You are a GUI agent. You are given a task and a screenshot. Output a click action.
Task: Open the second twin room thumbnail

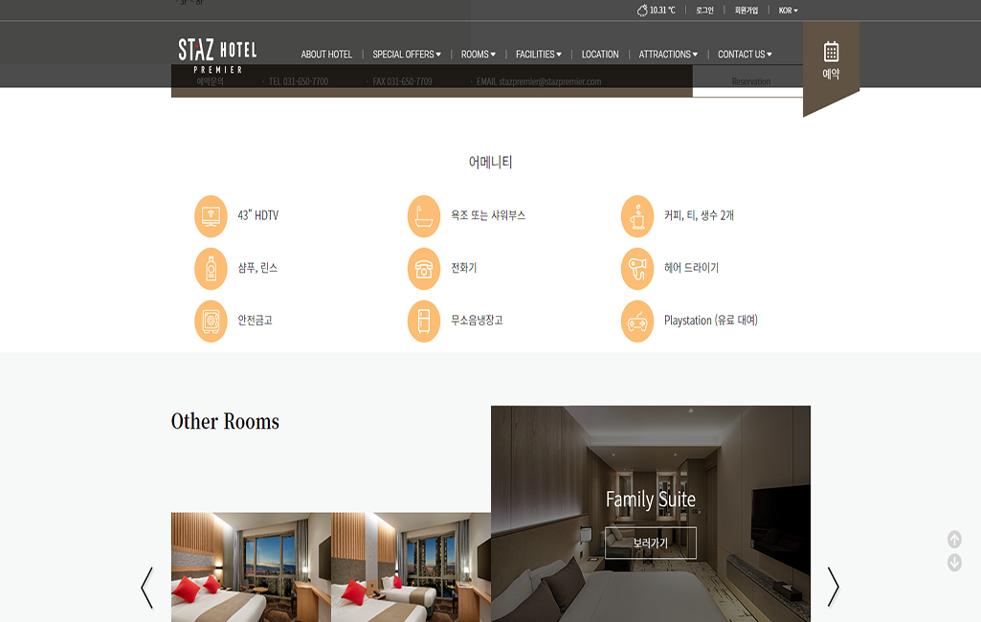coord(411,566)
